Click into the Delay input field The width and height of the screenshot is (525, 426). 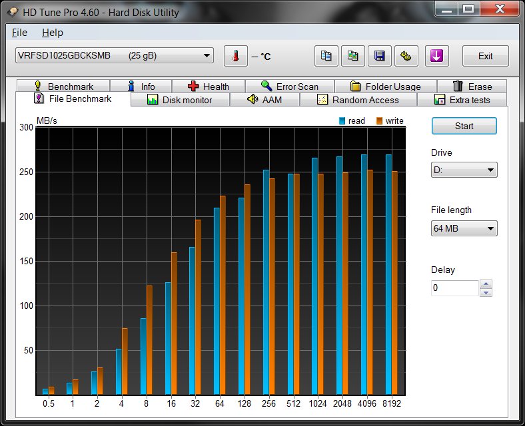454,288
